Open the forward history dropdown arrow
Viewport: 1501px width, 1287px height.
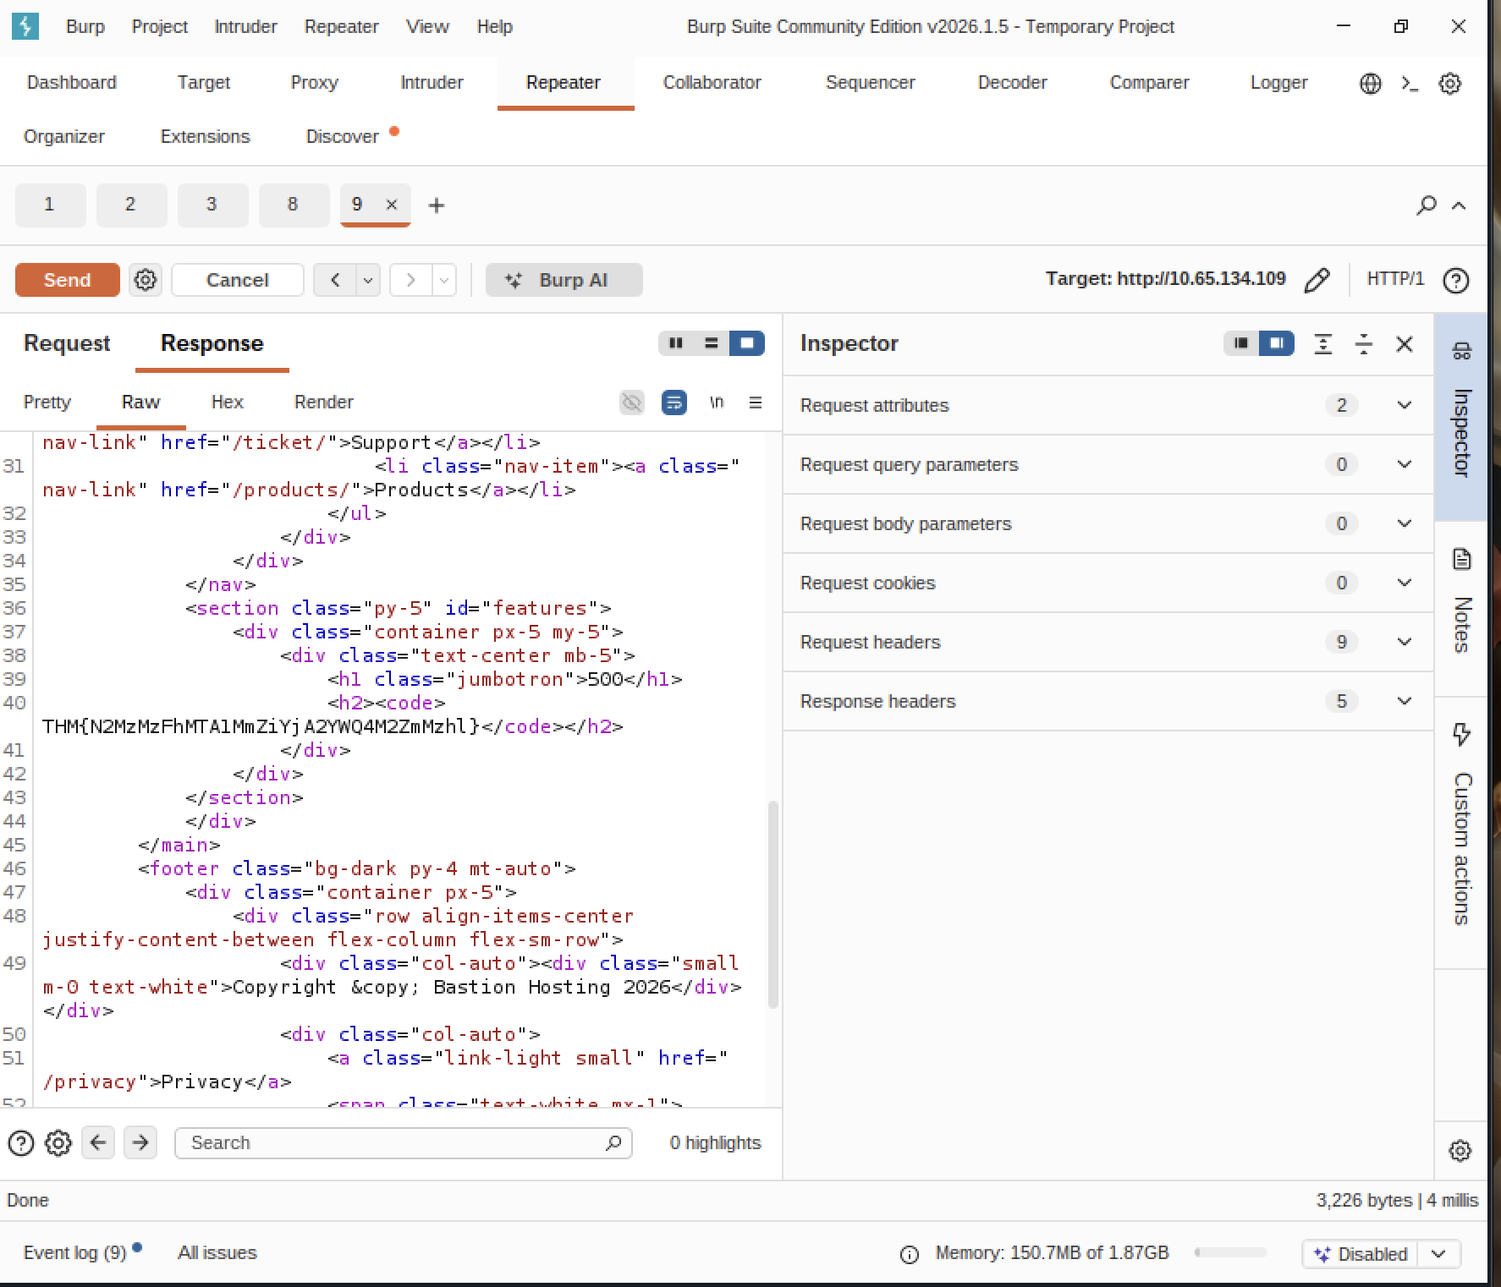444,280
